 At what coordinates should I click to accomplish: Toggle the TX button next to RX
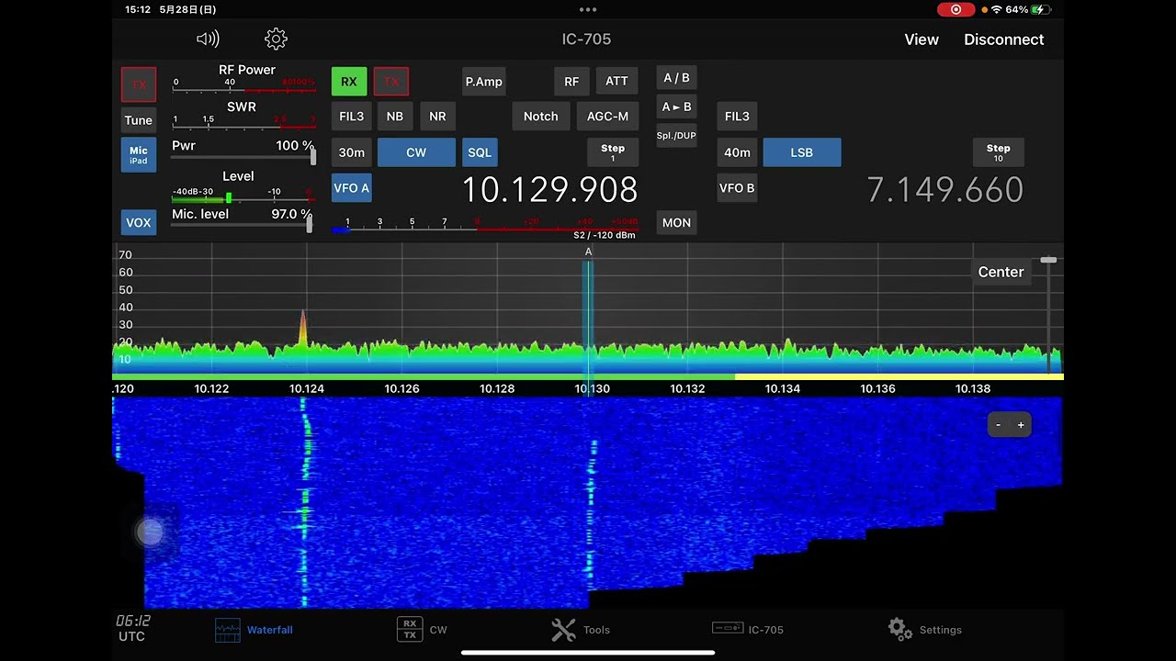pos(391,82)
